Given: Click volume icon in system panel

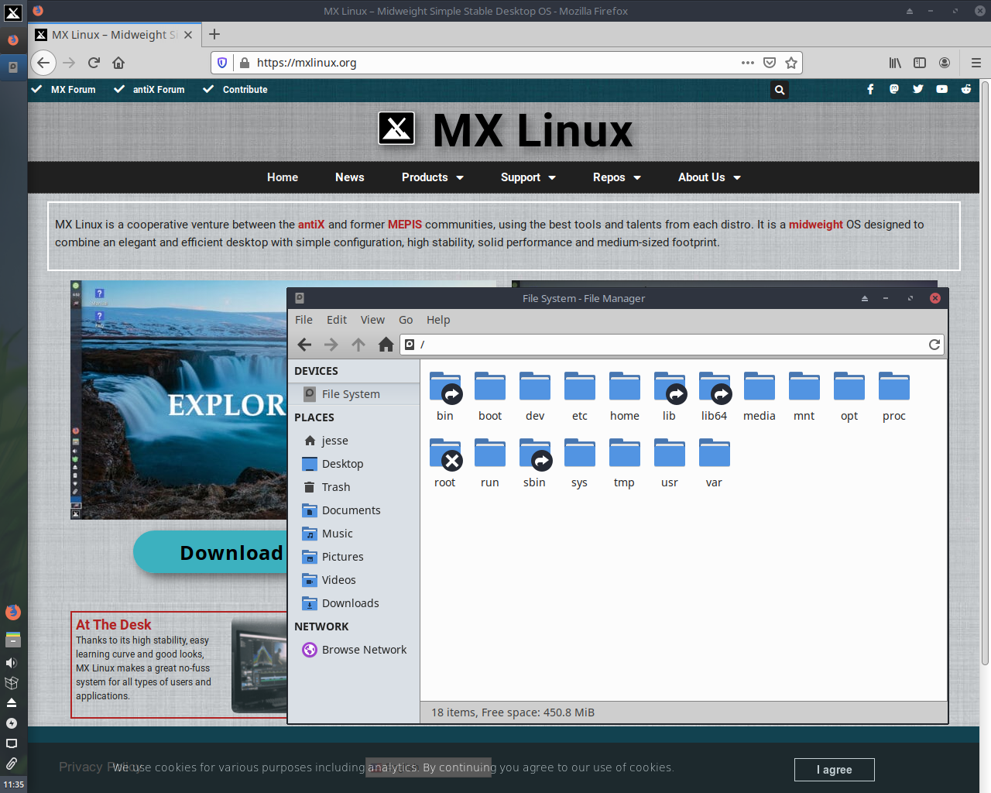Looking at the screenshot, I should tap(12, 663).
